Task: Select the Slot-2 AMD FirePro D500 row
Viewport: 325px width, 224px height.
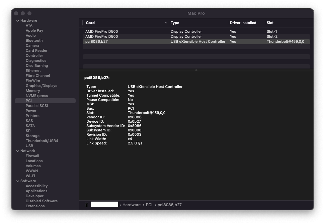Action: [x=196, y=36]
